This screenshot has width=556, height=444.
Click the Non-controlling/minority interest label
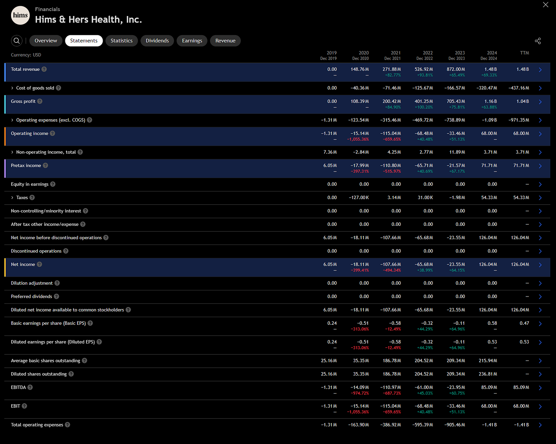point(46,211)
